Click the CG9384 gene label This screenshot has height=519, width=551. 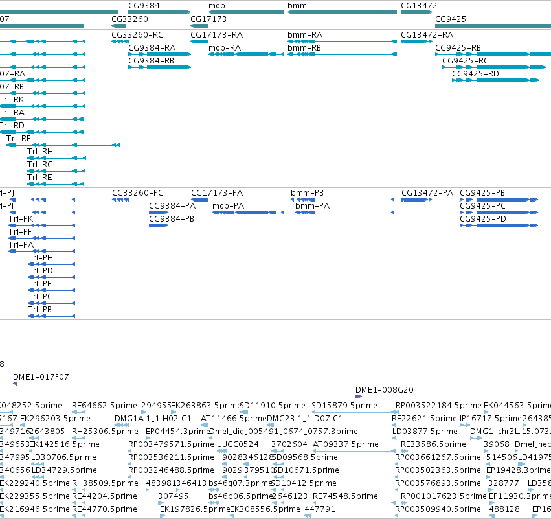[144, 6]
